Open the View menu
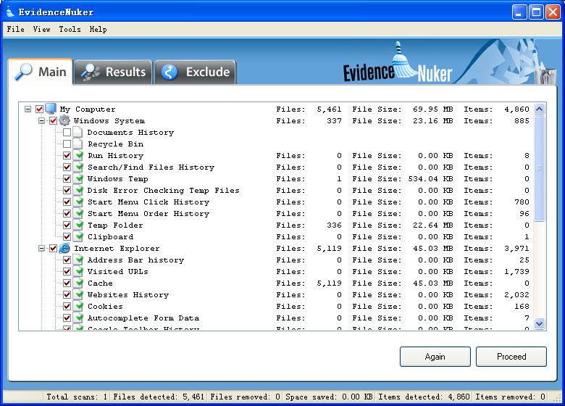565x406 pixels. [41, 29]
